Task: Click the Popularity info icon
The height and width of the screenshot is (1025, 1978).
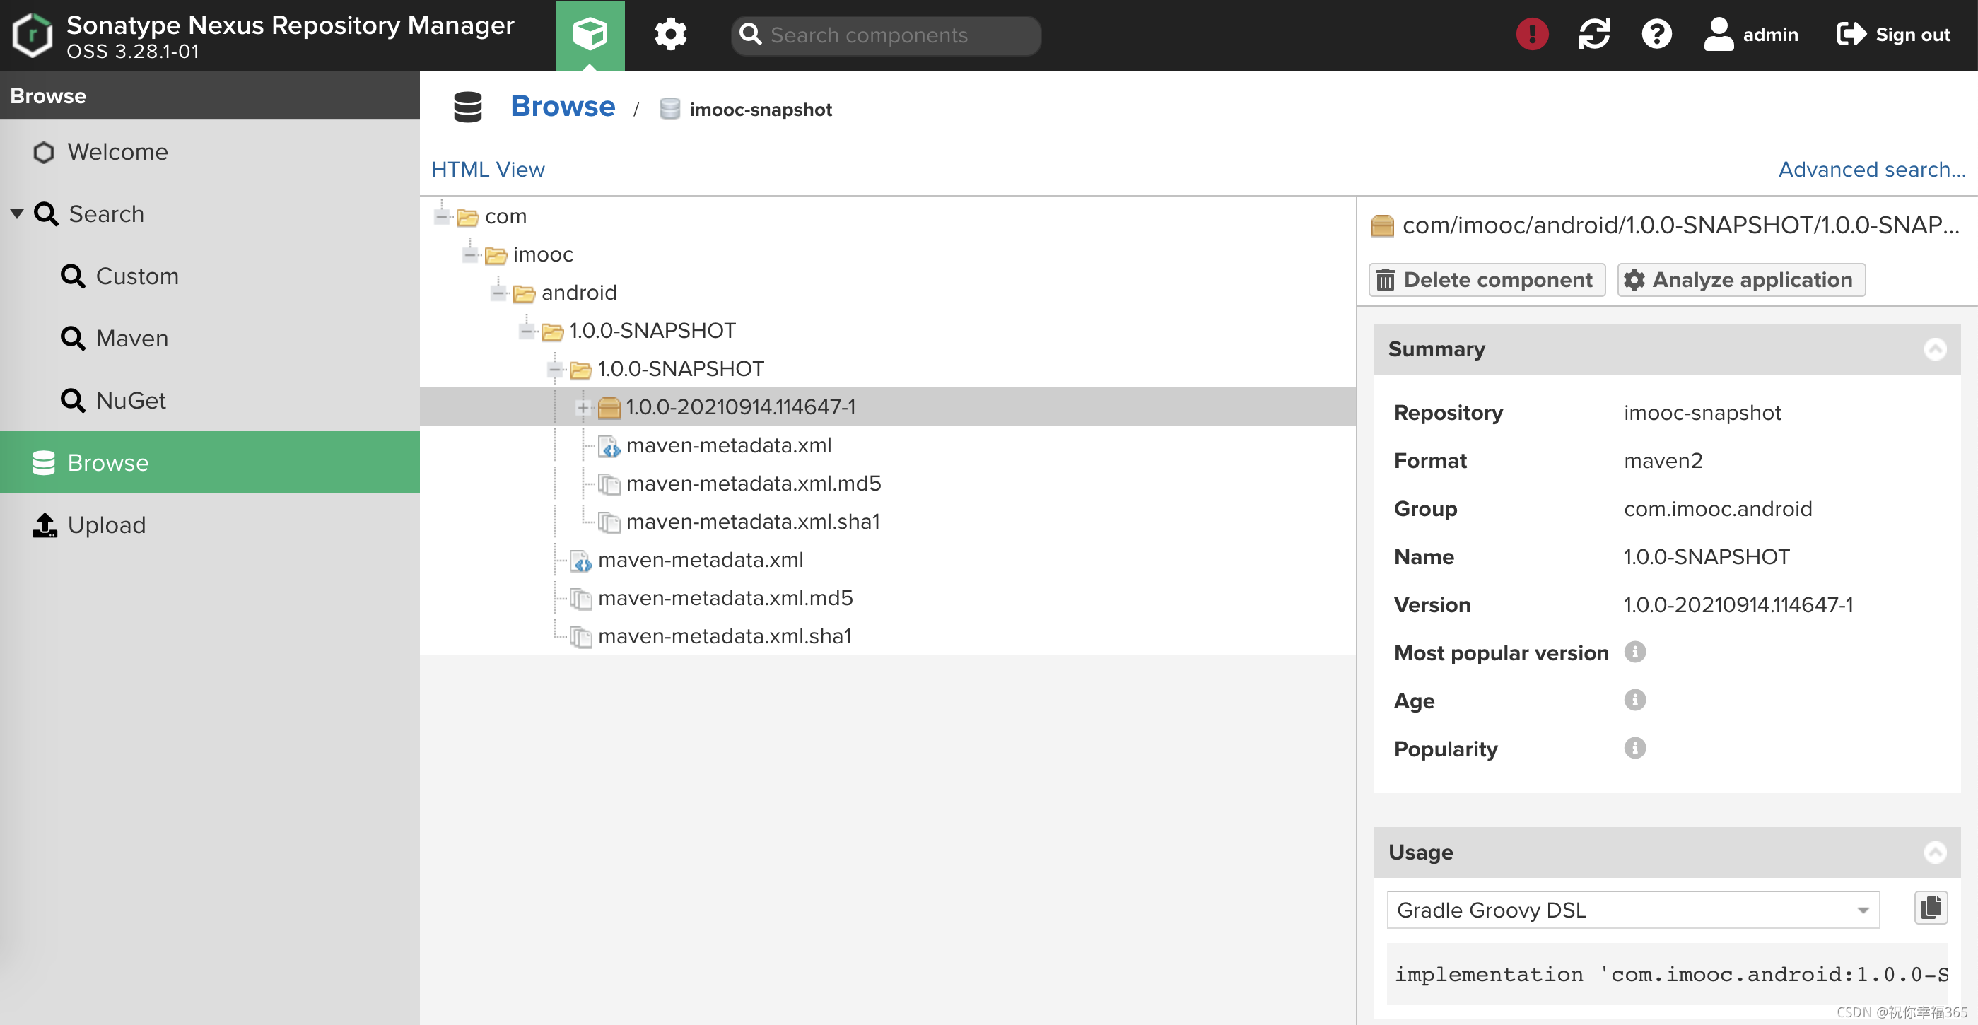Action: pyautogui.click(x=1634, y=748)
